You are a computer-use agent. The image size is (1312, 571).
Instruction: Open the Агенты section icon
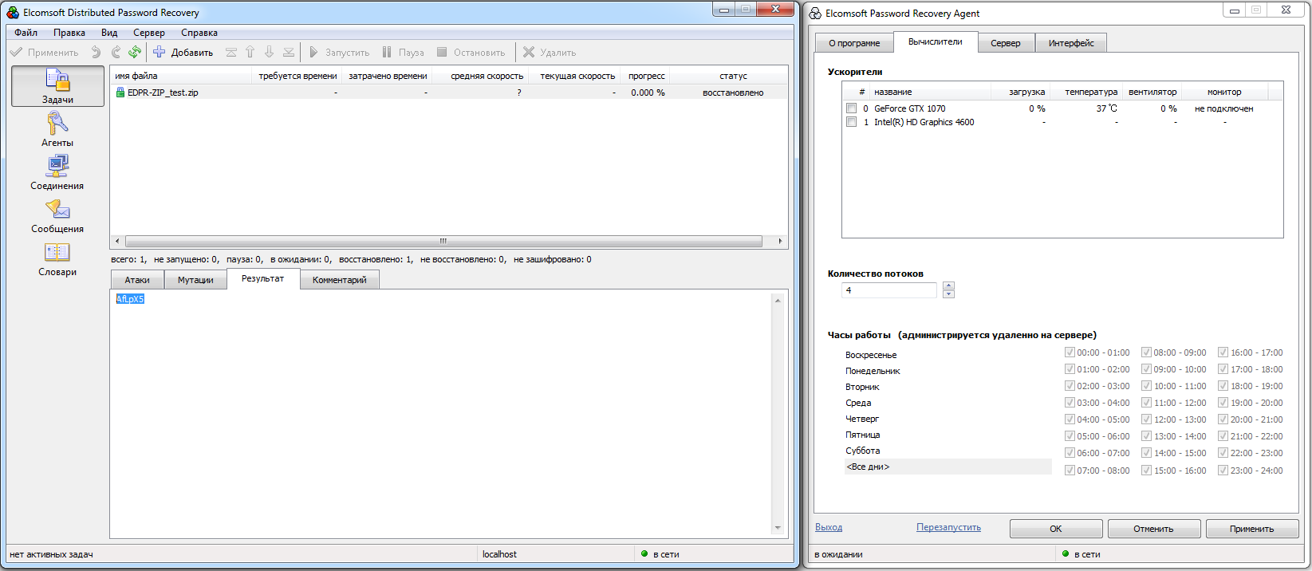pos(57,123)
